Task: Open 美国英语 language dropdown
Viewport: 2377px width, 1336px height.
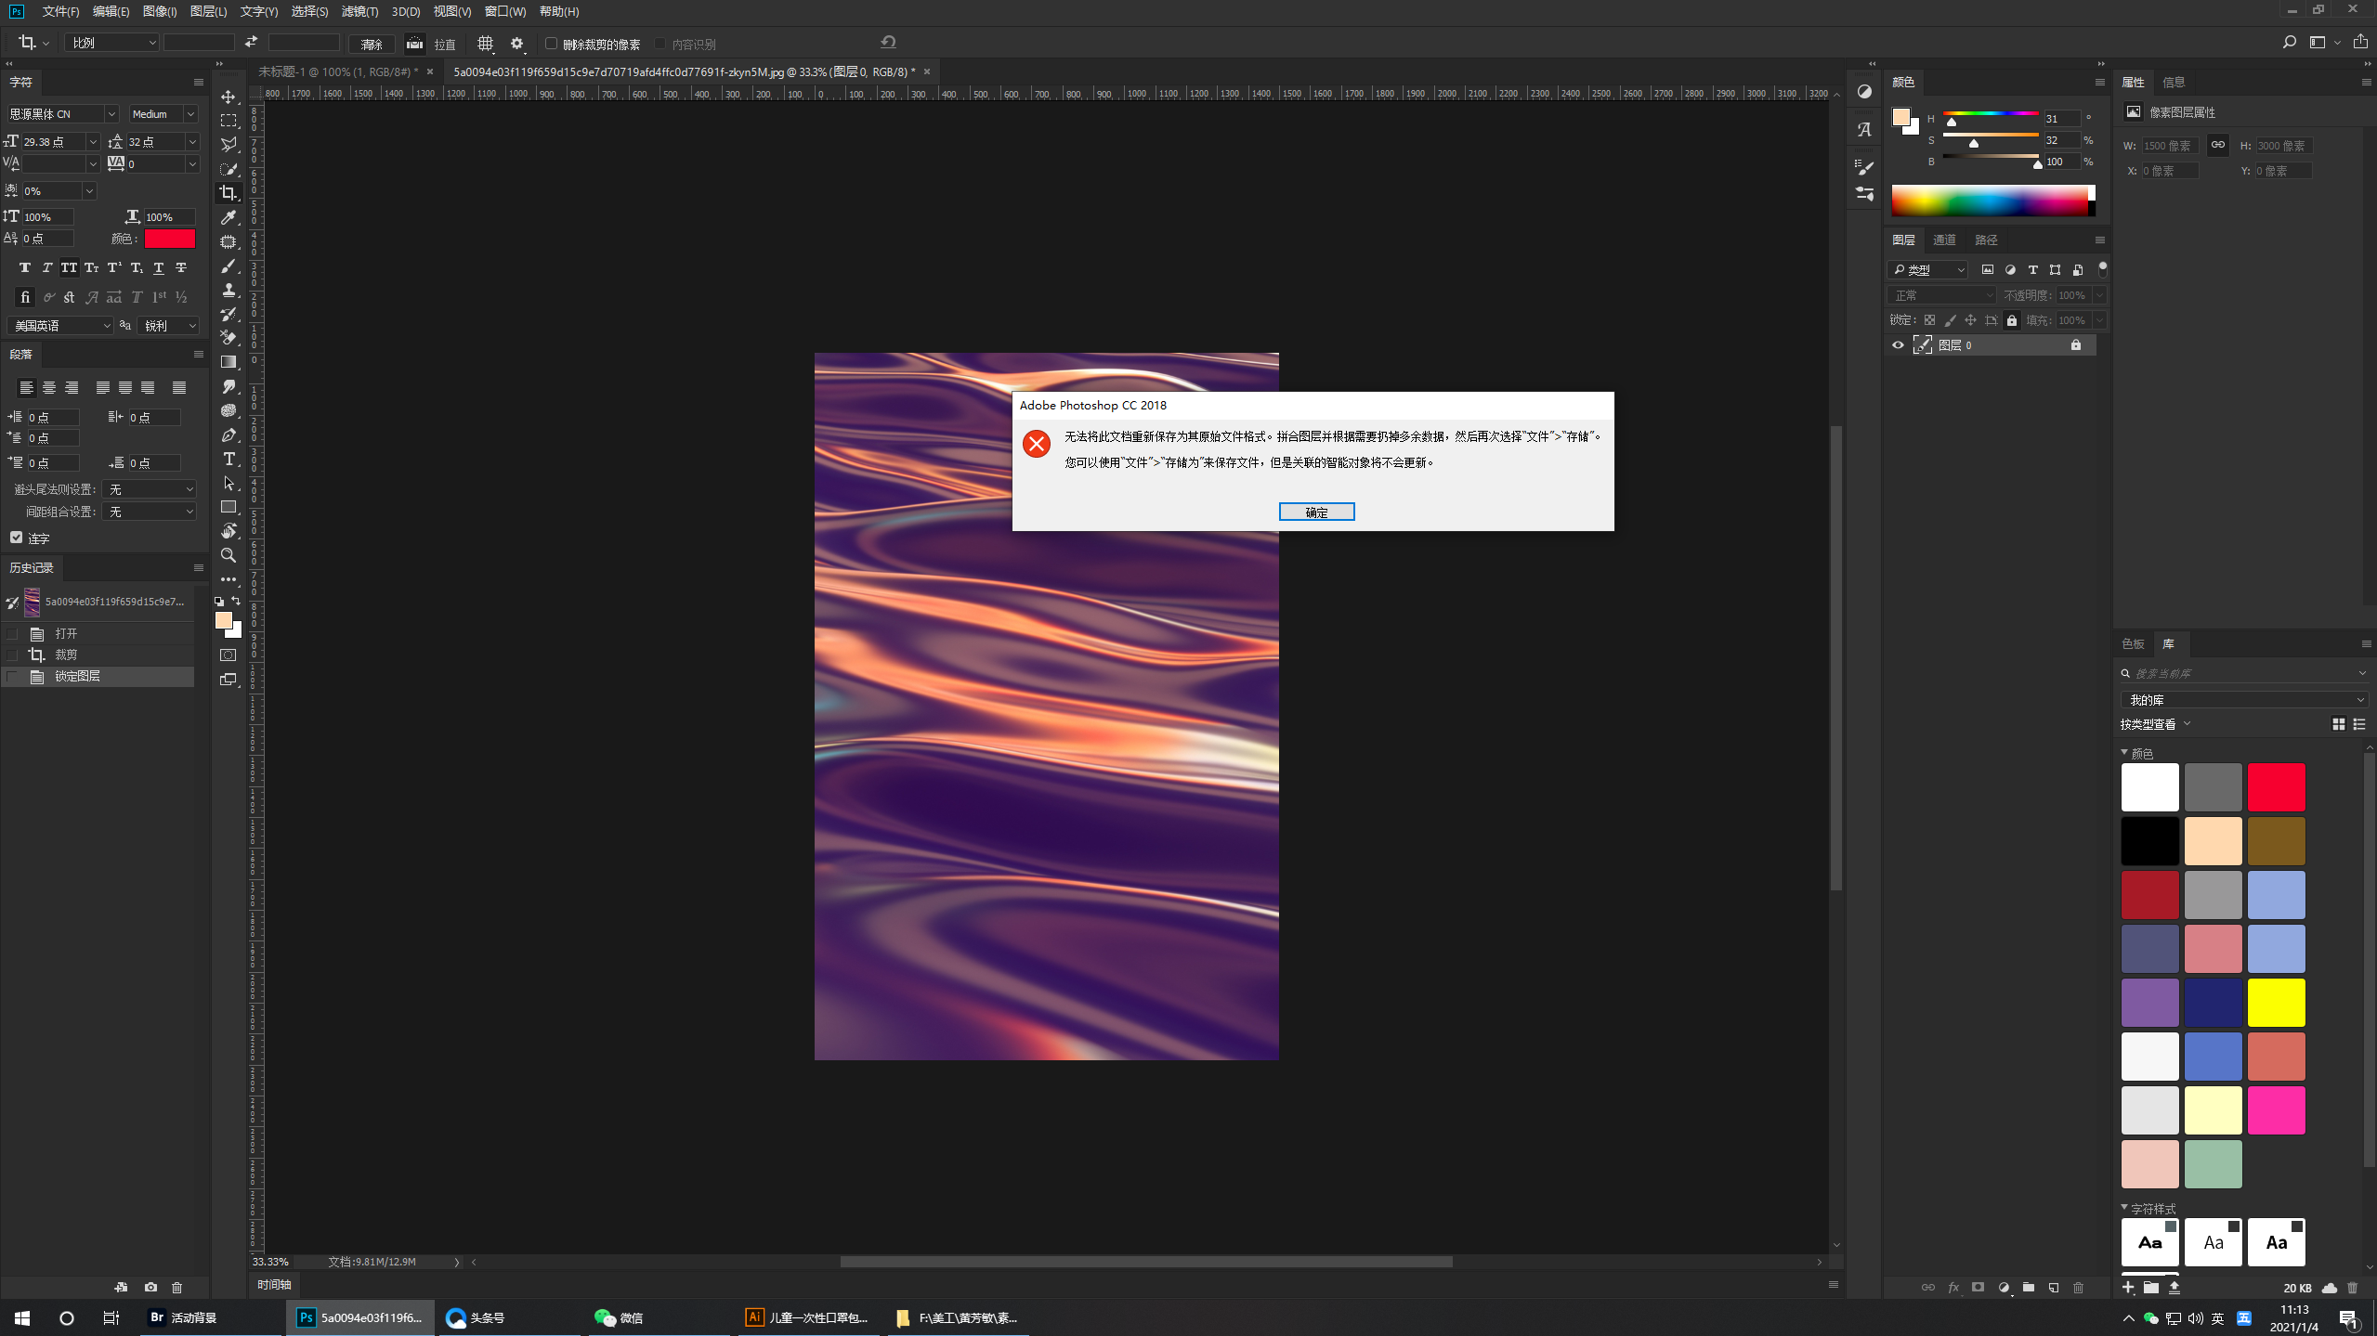Action: [x=59, y=325]
